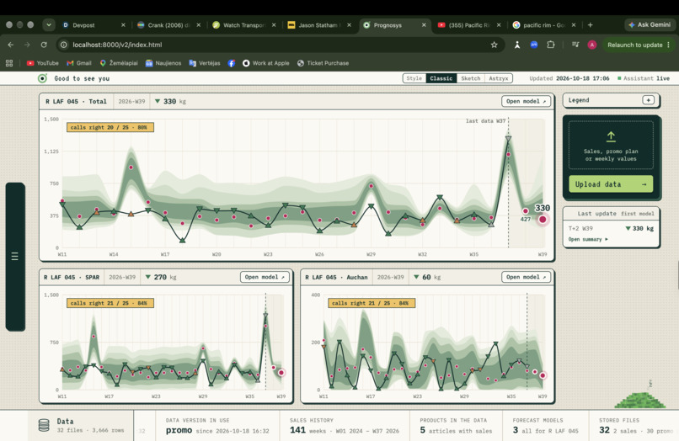679x441 pixels.
Task: Reload the localhost page
Action: [44, 45]
